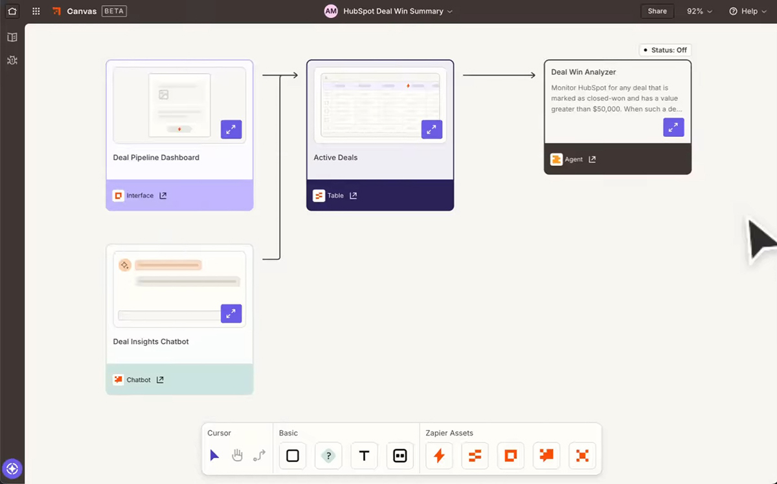Select the rectangle shape tool
Viewport: 777px width, 484px height.
292,456
